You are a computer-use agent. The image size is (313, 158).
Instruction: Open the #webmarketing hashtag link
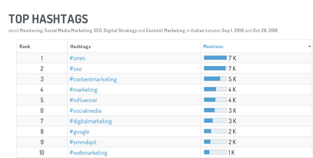[x=88, y=153]
